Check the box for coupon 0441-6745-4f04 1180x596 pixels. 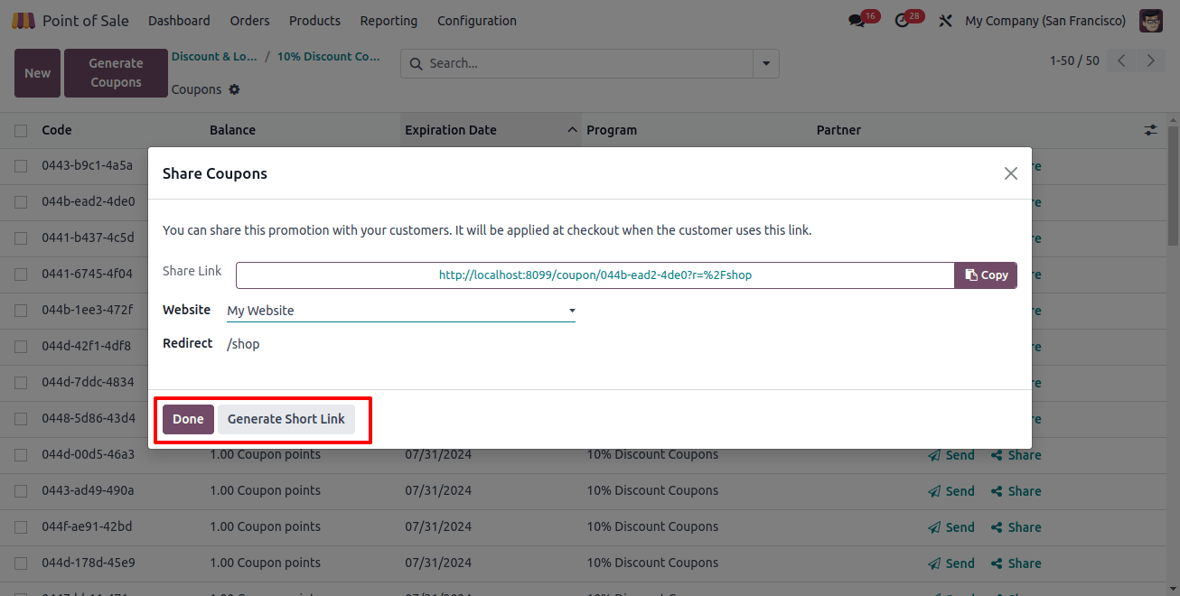[x=21, y=275]
